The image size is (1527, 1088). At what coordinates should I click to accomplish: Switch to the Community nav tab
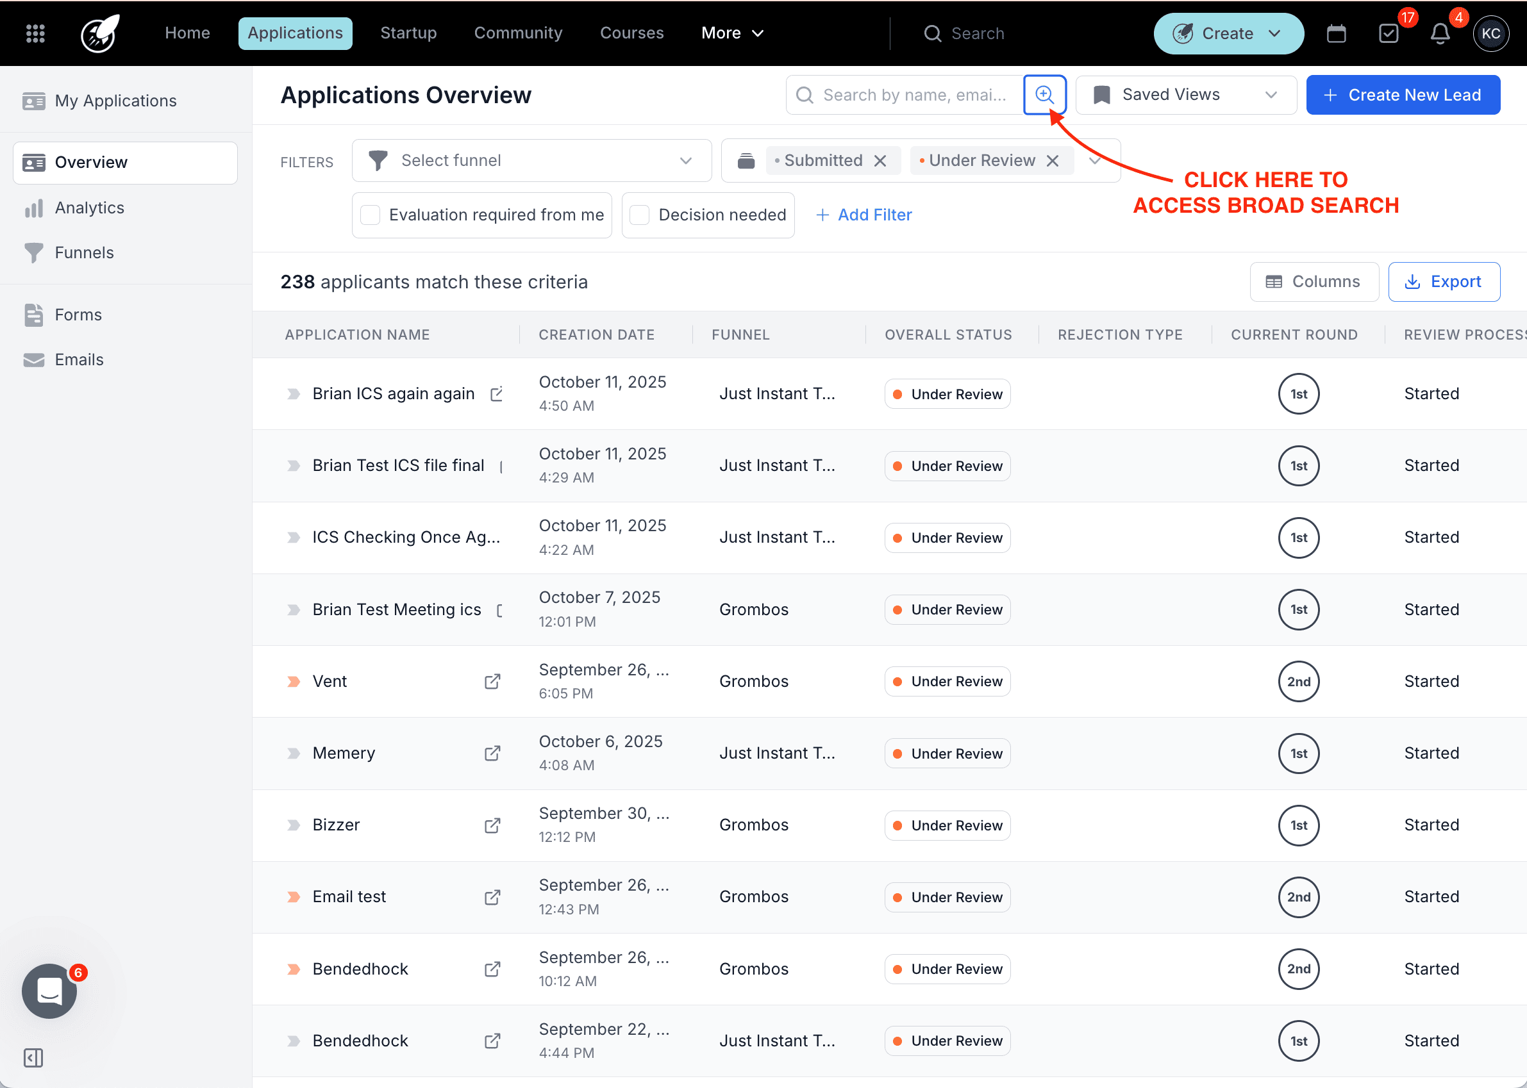coord(518,33)
